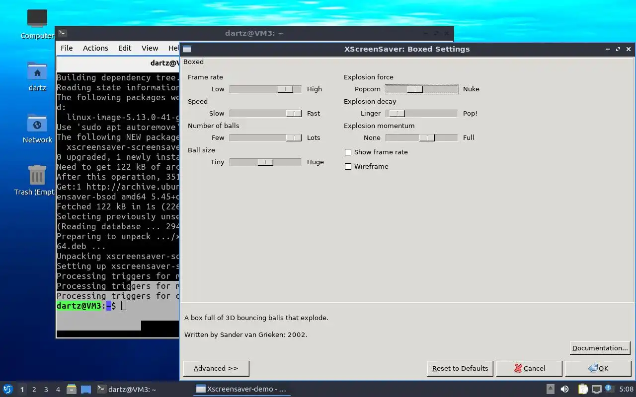Click the 'Linger' label
Screen dimensions: 636x397
[371, 114]
